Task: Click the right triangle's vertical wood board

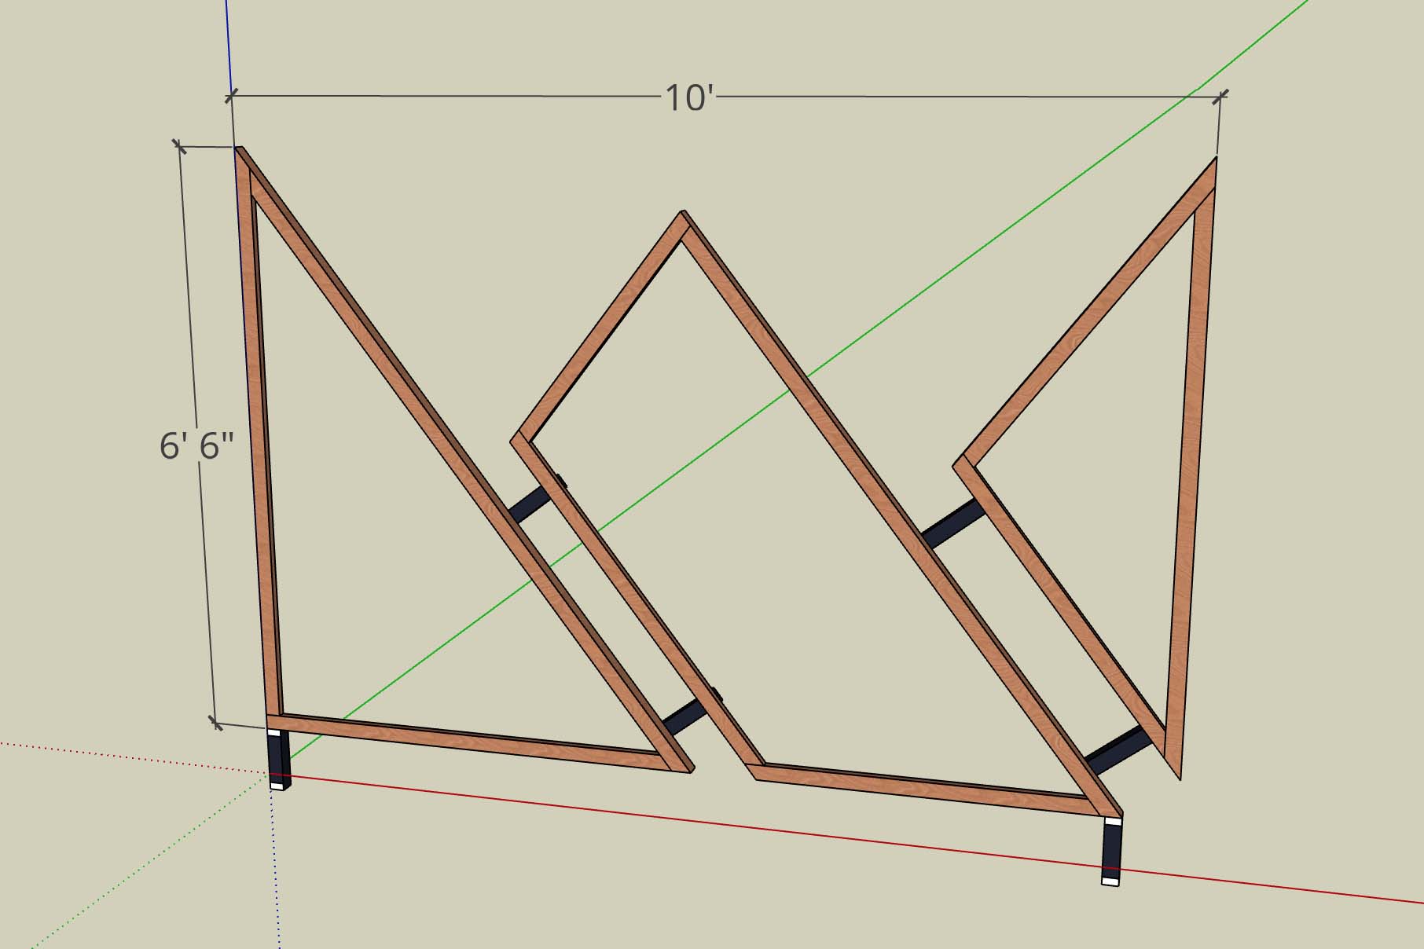Action: click(x=1191, y=471)
